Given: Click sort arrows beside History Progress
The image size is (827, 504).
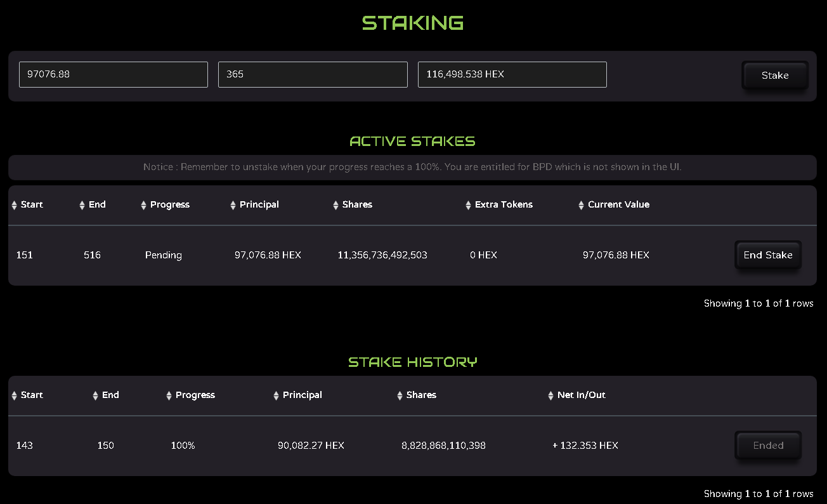Looking at the screenshot, I should coord(169,395).
